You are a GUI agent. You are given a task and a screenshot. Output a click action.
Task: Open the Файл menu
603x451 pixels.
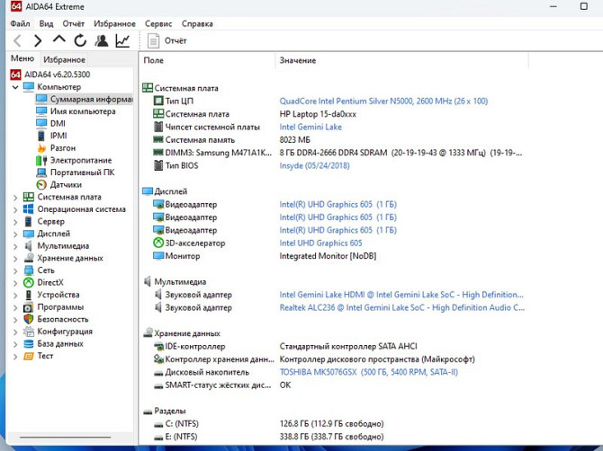(x=20, y=23)
